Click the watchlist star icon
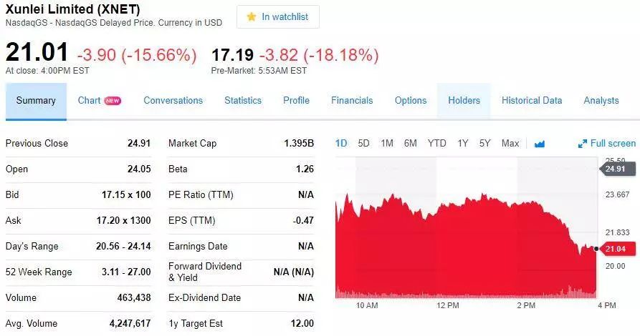The height and width of the screenshot is (336, 640). point(252,17)
